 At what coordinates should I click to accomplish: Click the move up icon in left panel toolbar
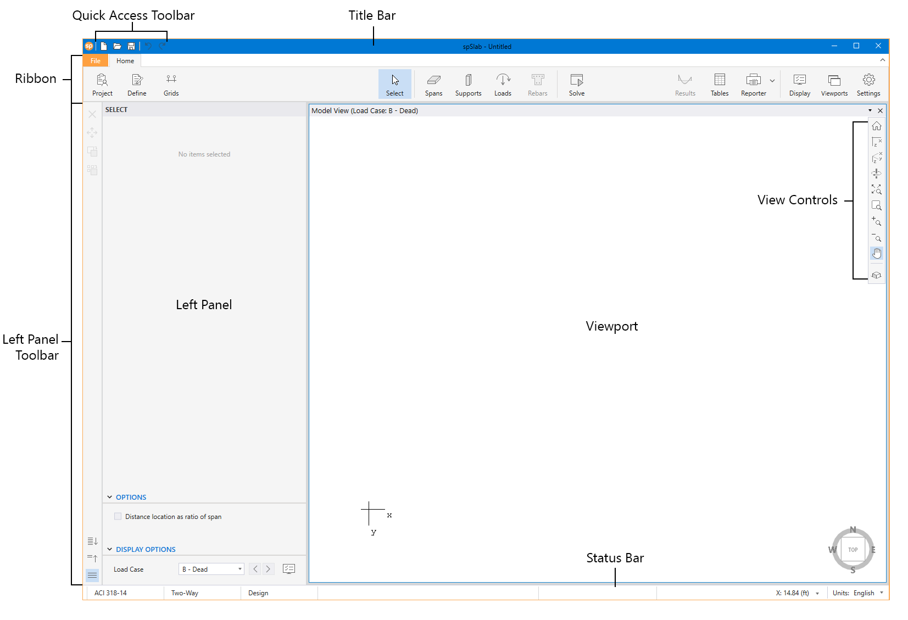[92, 558]
